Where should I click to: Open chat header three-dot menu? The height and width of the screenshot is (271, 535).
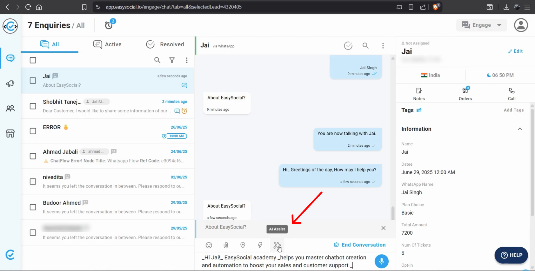(383, 46)
